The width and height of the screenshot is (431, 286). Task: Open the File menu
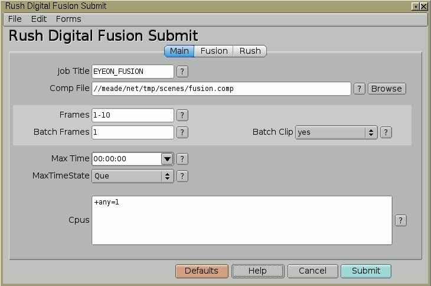(15, 19)
